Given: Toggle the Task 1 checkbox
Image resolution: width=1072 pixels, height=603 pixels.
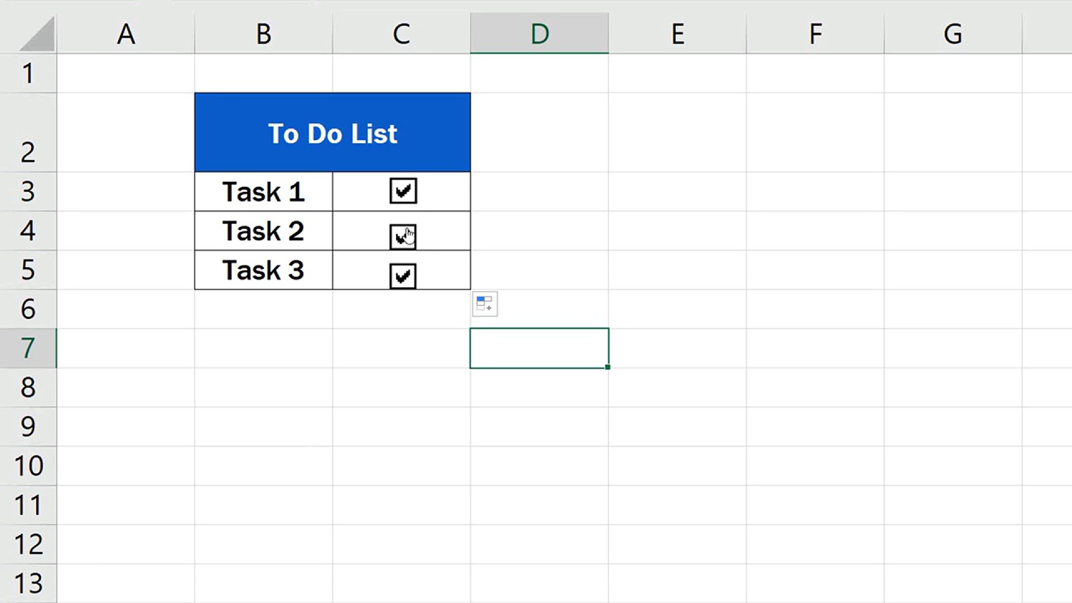Looking at the screenshot, I should coord(403,191).
